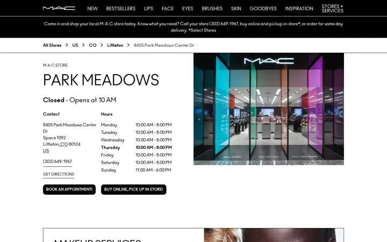This screenshot has height=242, width=387.
Task: Click BUY ONLINE, PICK UP IN STORE! button
Action: [x=133, y=189]
